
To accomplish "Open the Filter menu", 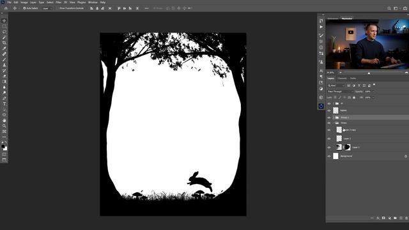I will point(58,3).
